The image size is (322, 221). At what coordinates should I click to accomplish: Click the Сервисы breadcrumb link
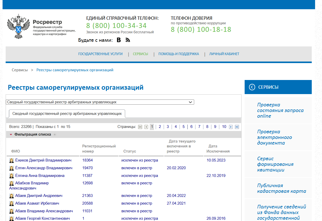[x=20, y=69]
